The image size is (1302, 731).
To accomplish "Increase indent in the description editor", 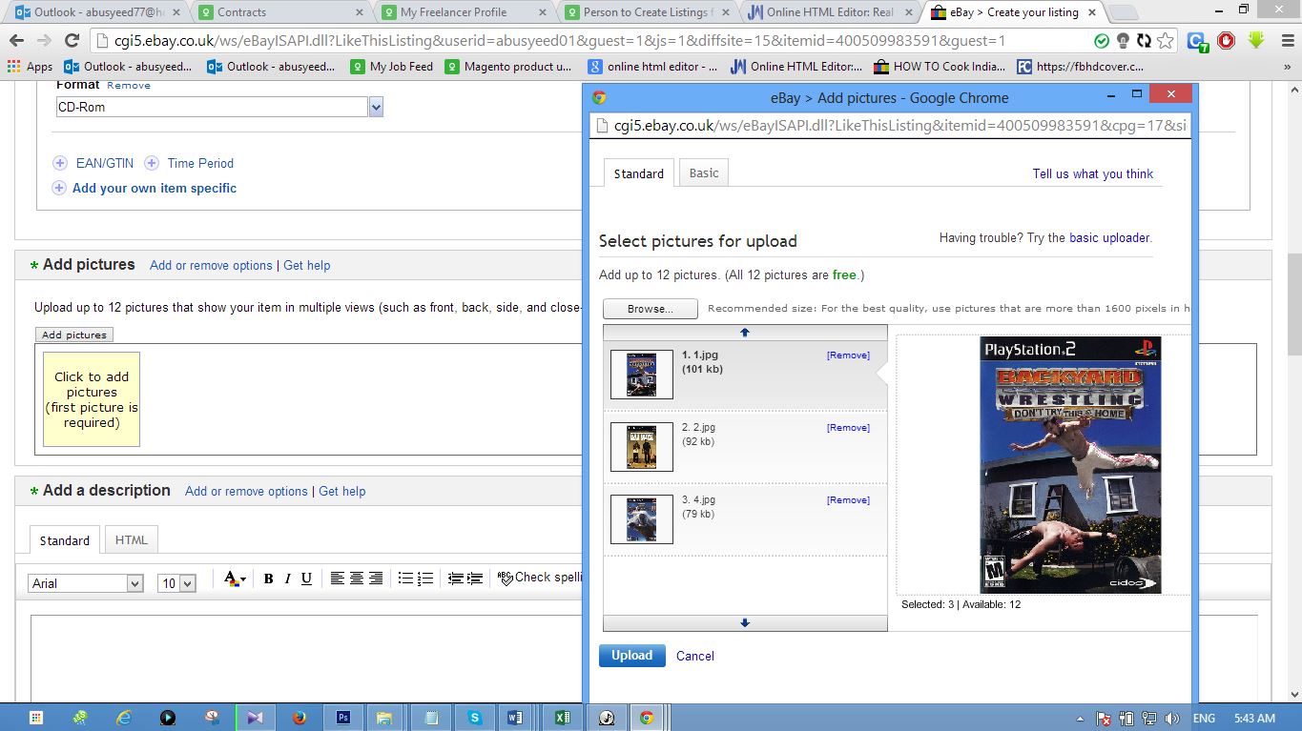I will point(475,579).
